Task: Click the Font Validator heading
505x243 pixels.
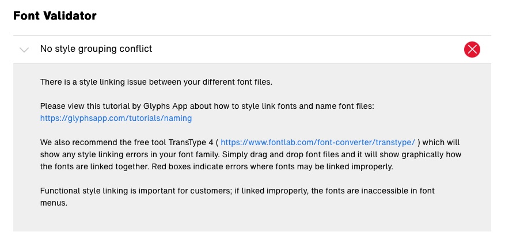Action: [x=55, y=16]
